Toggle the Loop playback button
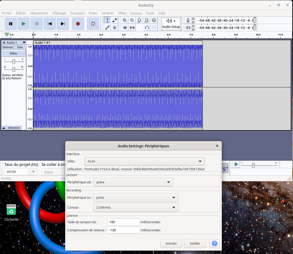Screen dimensions: 293x254 pyautogui.click(x=93, y=24)
